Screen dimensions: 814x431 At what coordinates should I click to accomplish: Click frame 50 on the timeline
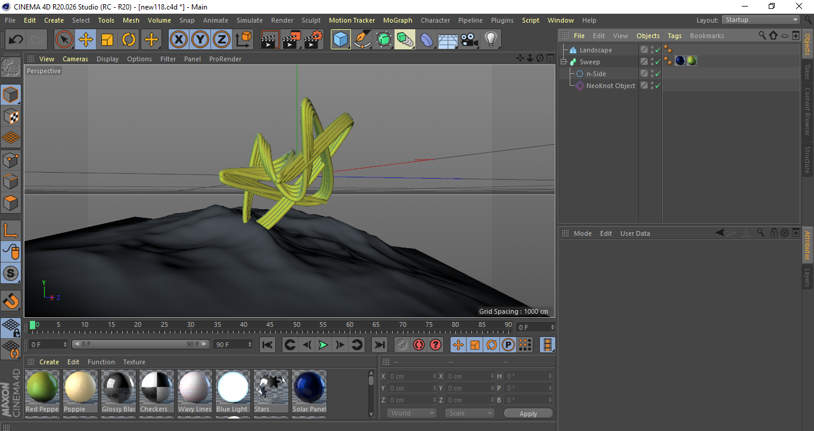(x=296, y=326)
